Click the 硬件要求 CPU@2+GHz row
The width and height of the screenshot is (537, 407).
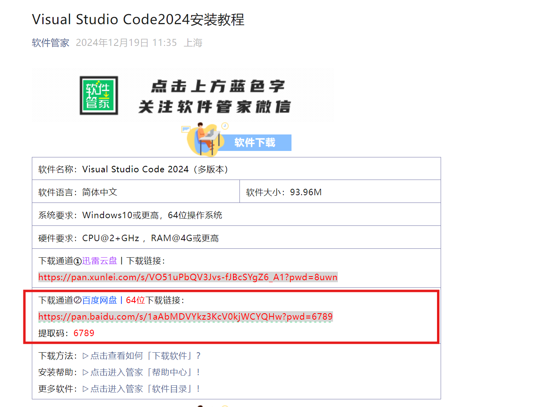[x=236, y=238]
